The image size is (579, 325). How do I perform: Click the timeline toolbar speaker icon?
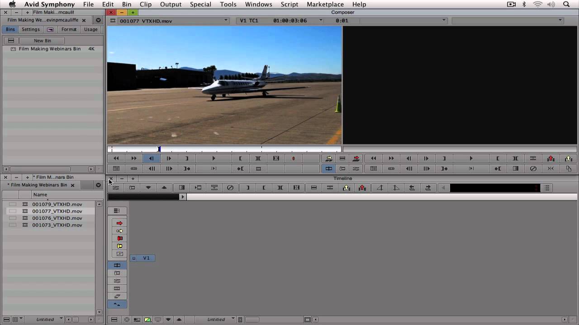(443, 188)
